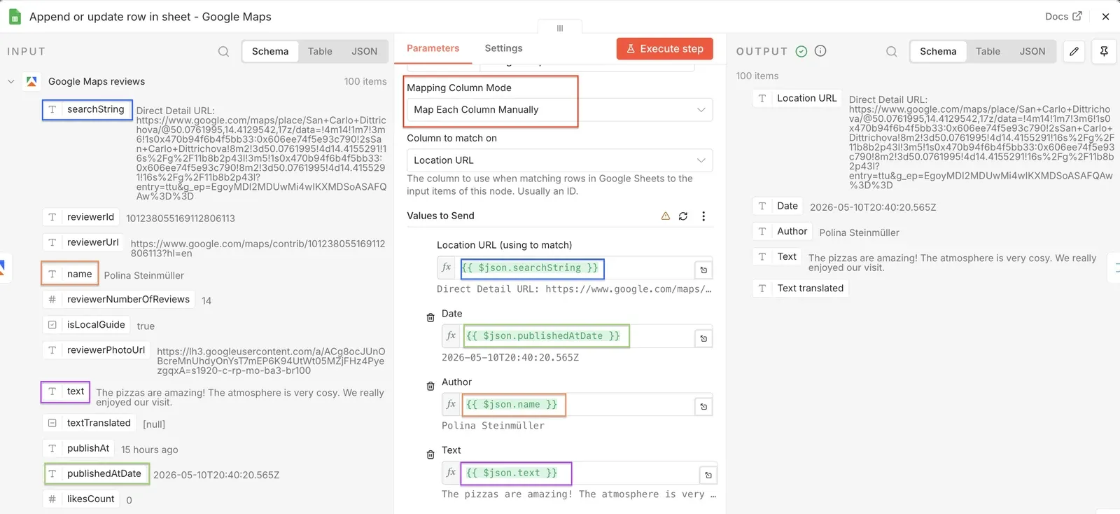Select Location URL output field
This screenshot has height=514, width=1120.
coord(798,98)
